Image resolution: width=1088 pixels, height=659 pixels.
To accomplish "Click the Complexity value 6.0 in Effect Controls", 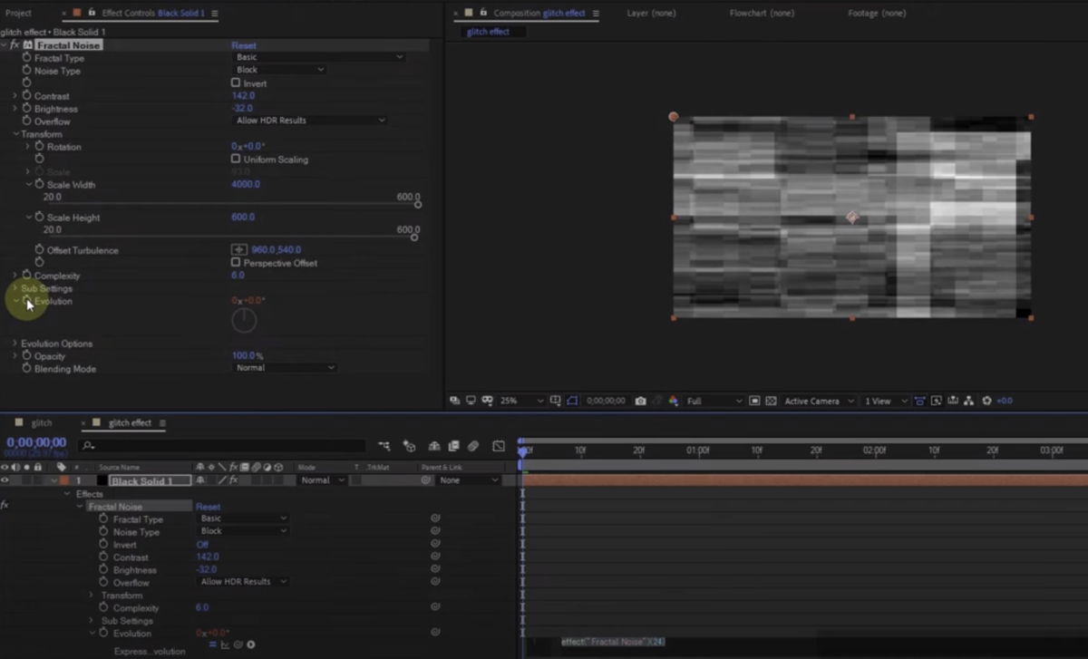I will pos(238,275).
